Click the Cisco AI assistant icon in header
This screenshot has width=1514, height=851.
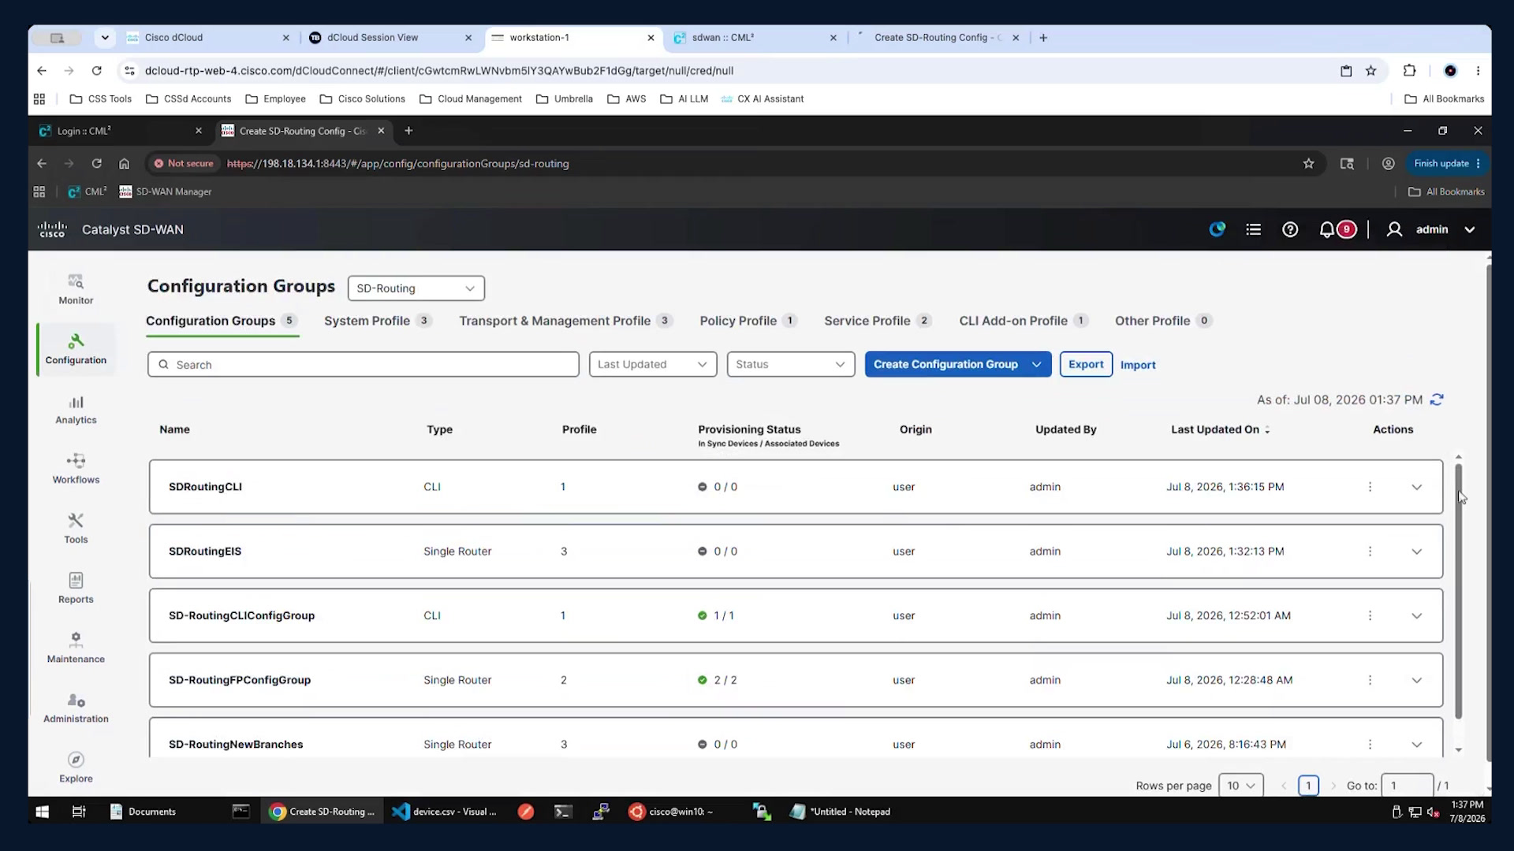pos(1218,229)
